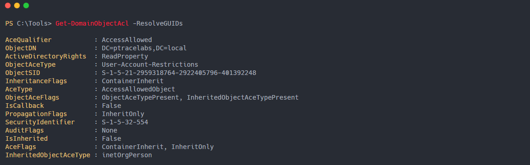Click the S-1-5-32-554 security identifier

125,122
